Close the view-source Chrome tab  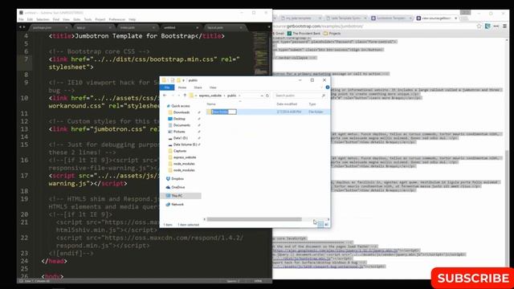pyautogui.click(x=455, y=18)
